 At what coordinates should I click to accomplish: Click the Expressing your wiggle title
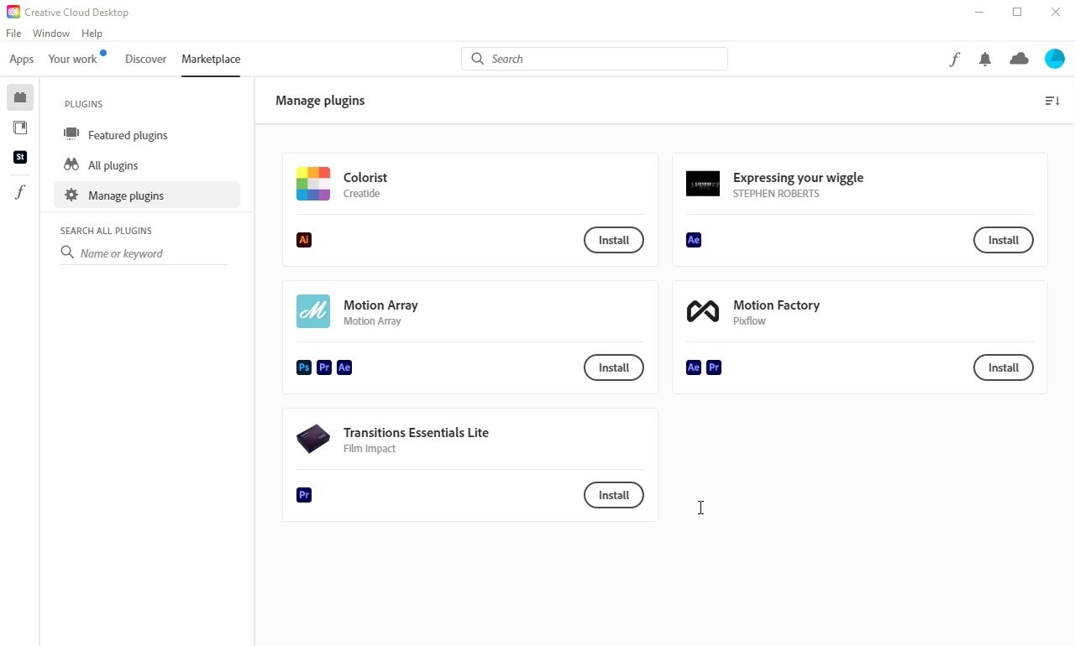coord(798,178)
